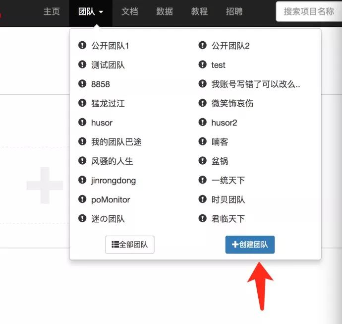Open the 测试团队 team
342x324 pixels.
pyautogui.click(x=108, y=65)
